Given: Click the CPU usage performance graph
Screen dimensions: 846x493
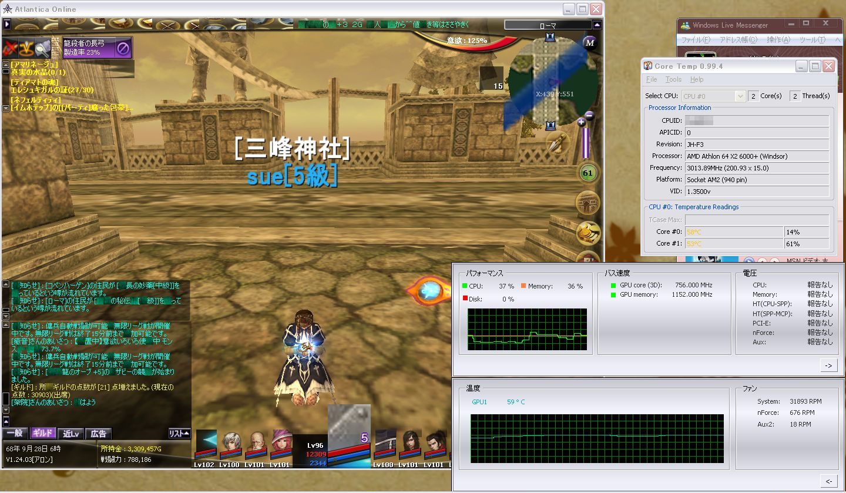Looking at the screenshot, I should 527,329.
